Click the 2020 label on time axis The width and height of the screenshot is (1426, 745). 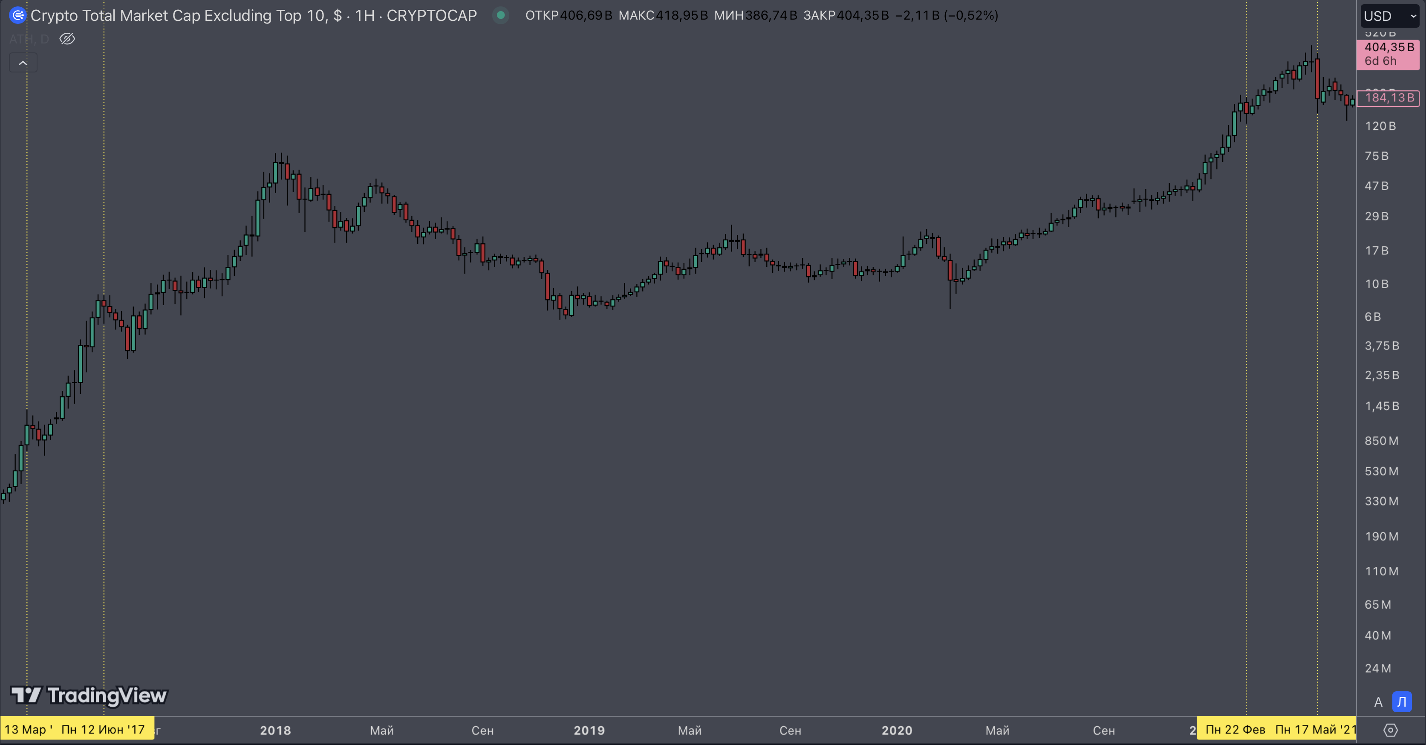[897, 730]
